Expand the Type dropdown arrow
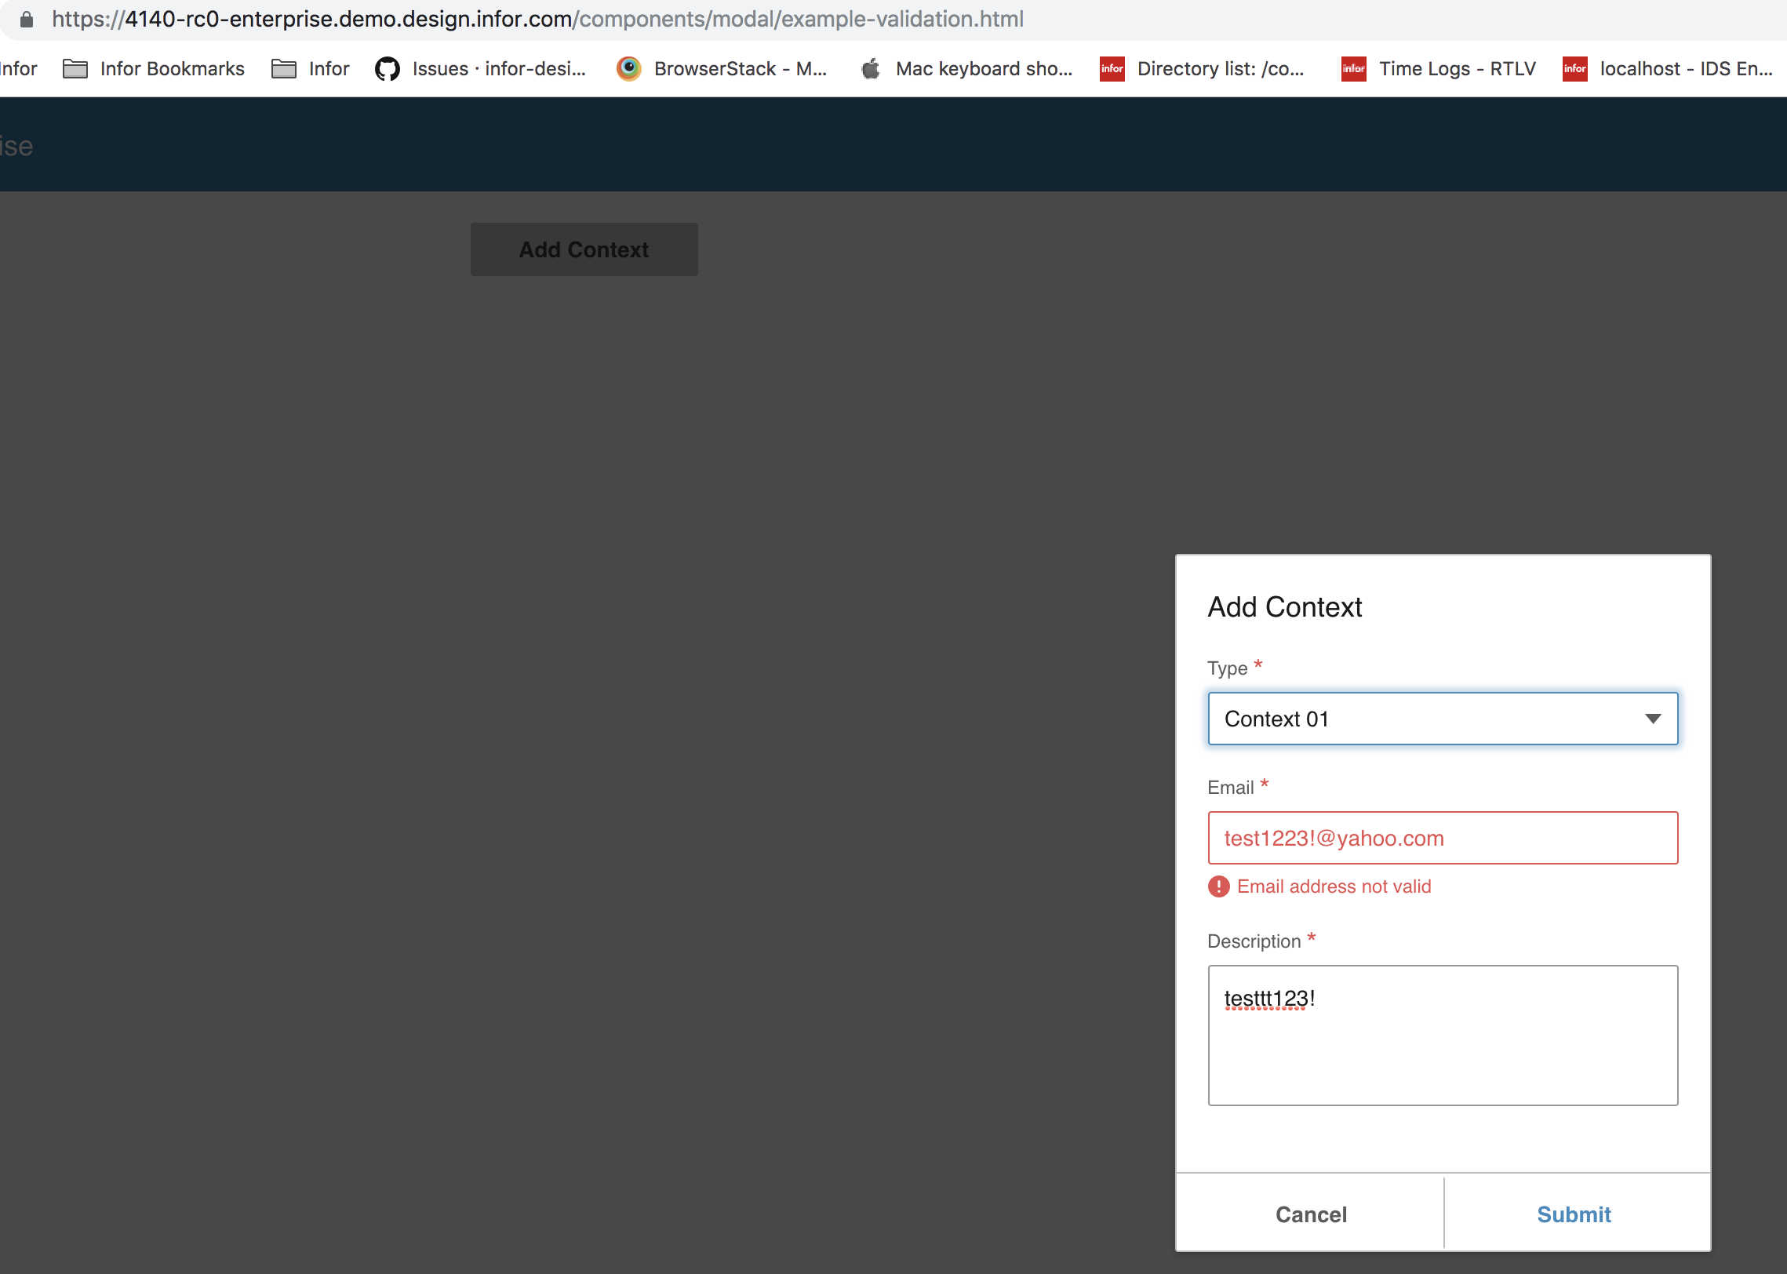The width and height of the screenshot is (1787, 1274). (x=1653, y=719)
